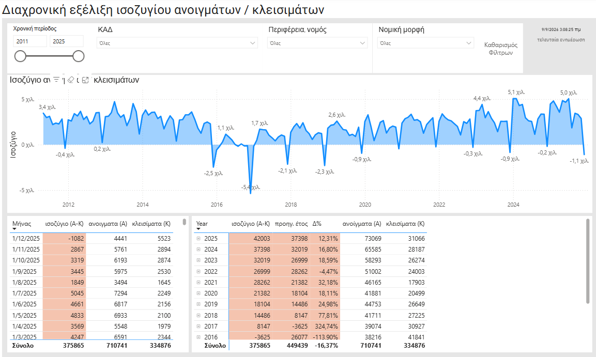Select the 1/7/2025 month row
The image size is (596, 357).
pos(91,293)
